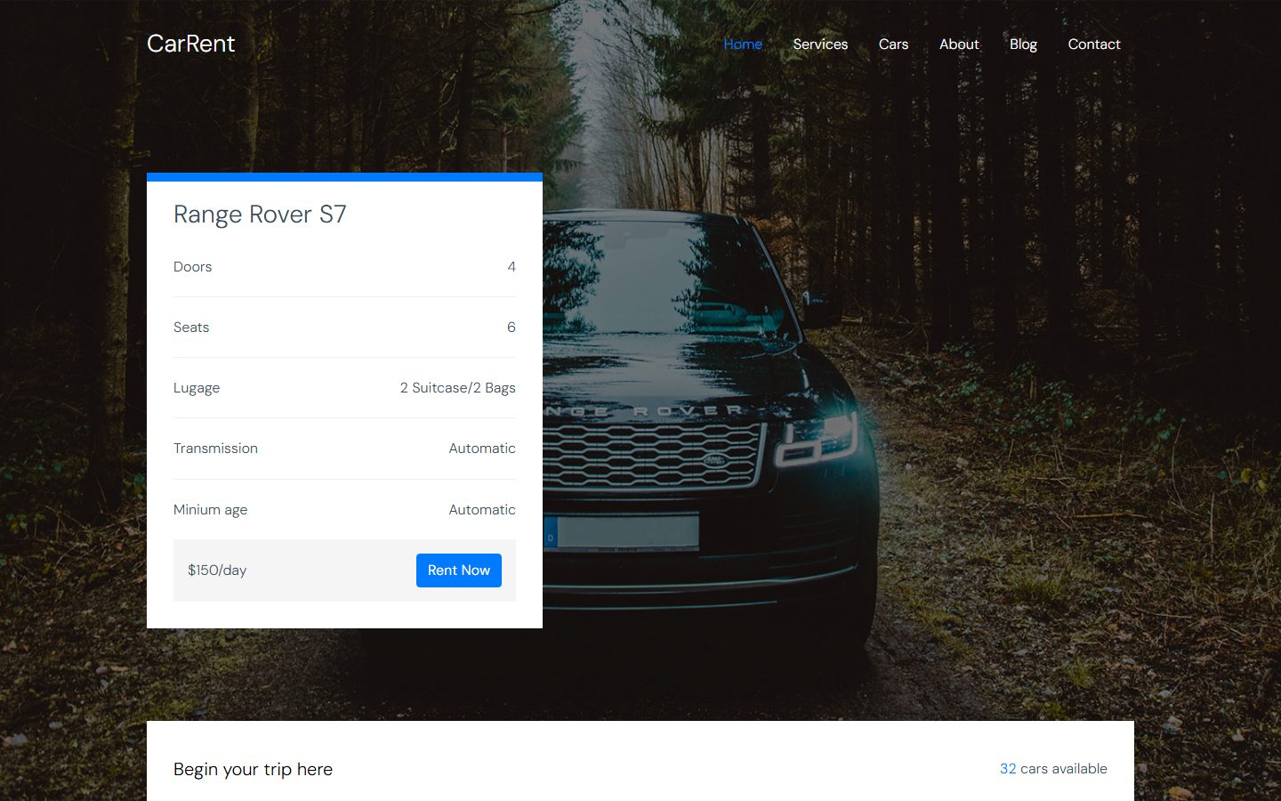This screenshot has height=801, width=1281.
Task: Click the Doors value 4
Action: [x=512, y=267]
